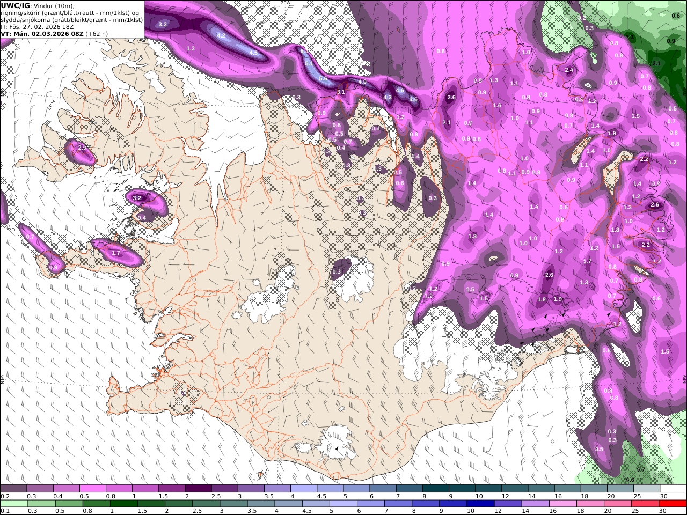Select the 'rigning/skúrir' legend description line
The image size is (687, 515).
tap(70, 12)
